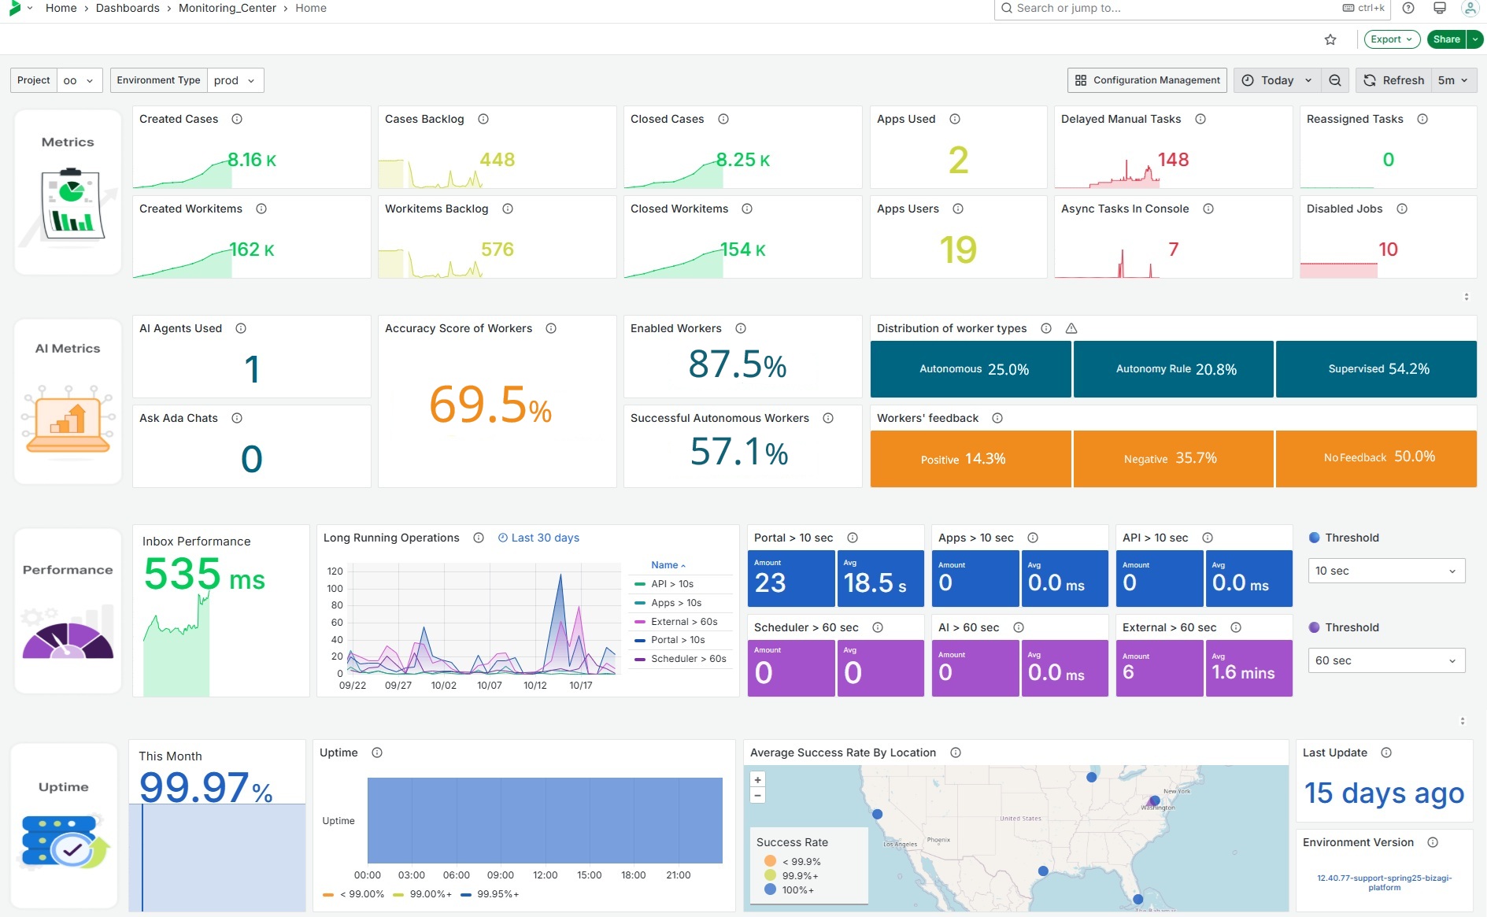1487x917 pixels.
Task: Click the favorite star icon near Export
Action: pos(1330,39)
